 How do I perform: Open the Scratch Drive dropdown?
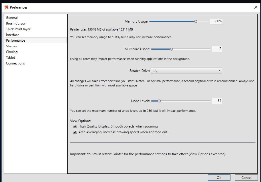click(187, 71)
